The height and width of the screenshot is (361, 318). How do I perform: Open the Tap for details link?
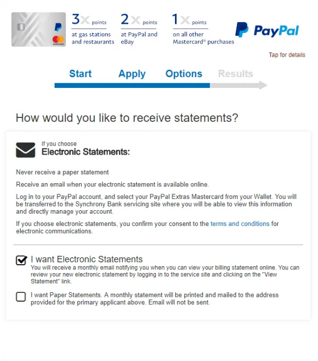tap(287, 55)
